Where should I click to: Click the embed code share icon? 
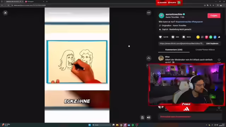[x=202, y=37]
